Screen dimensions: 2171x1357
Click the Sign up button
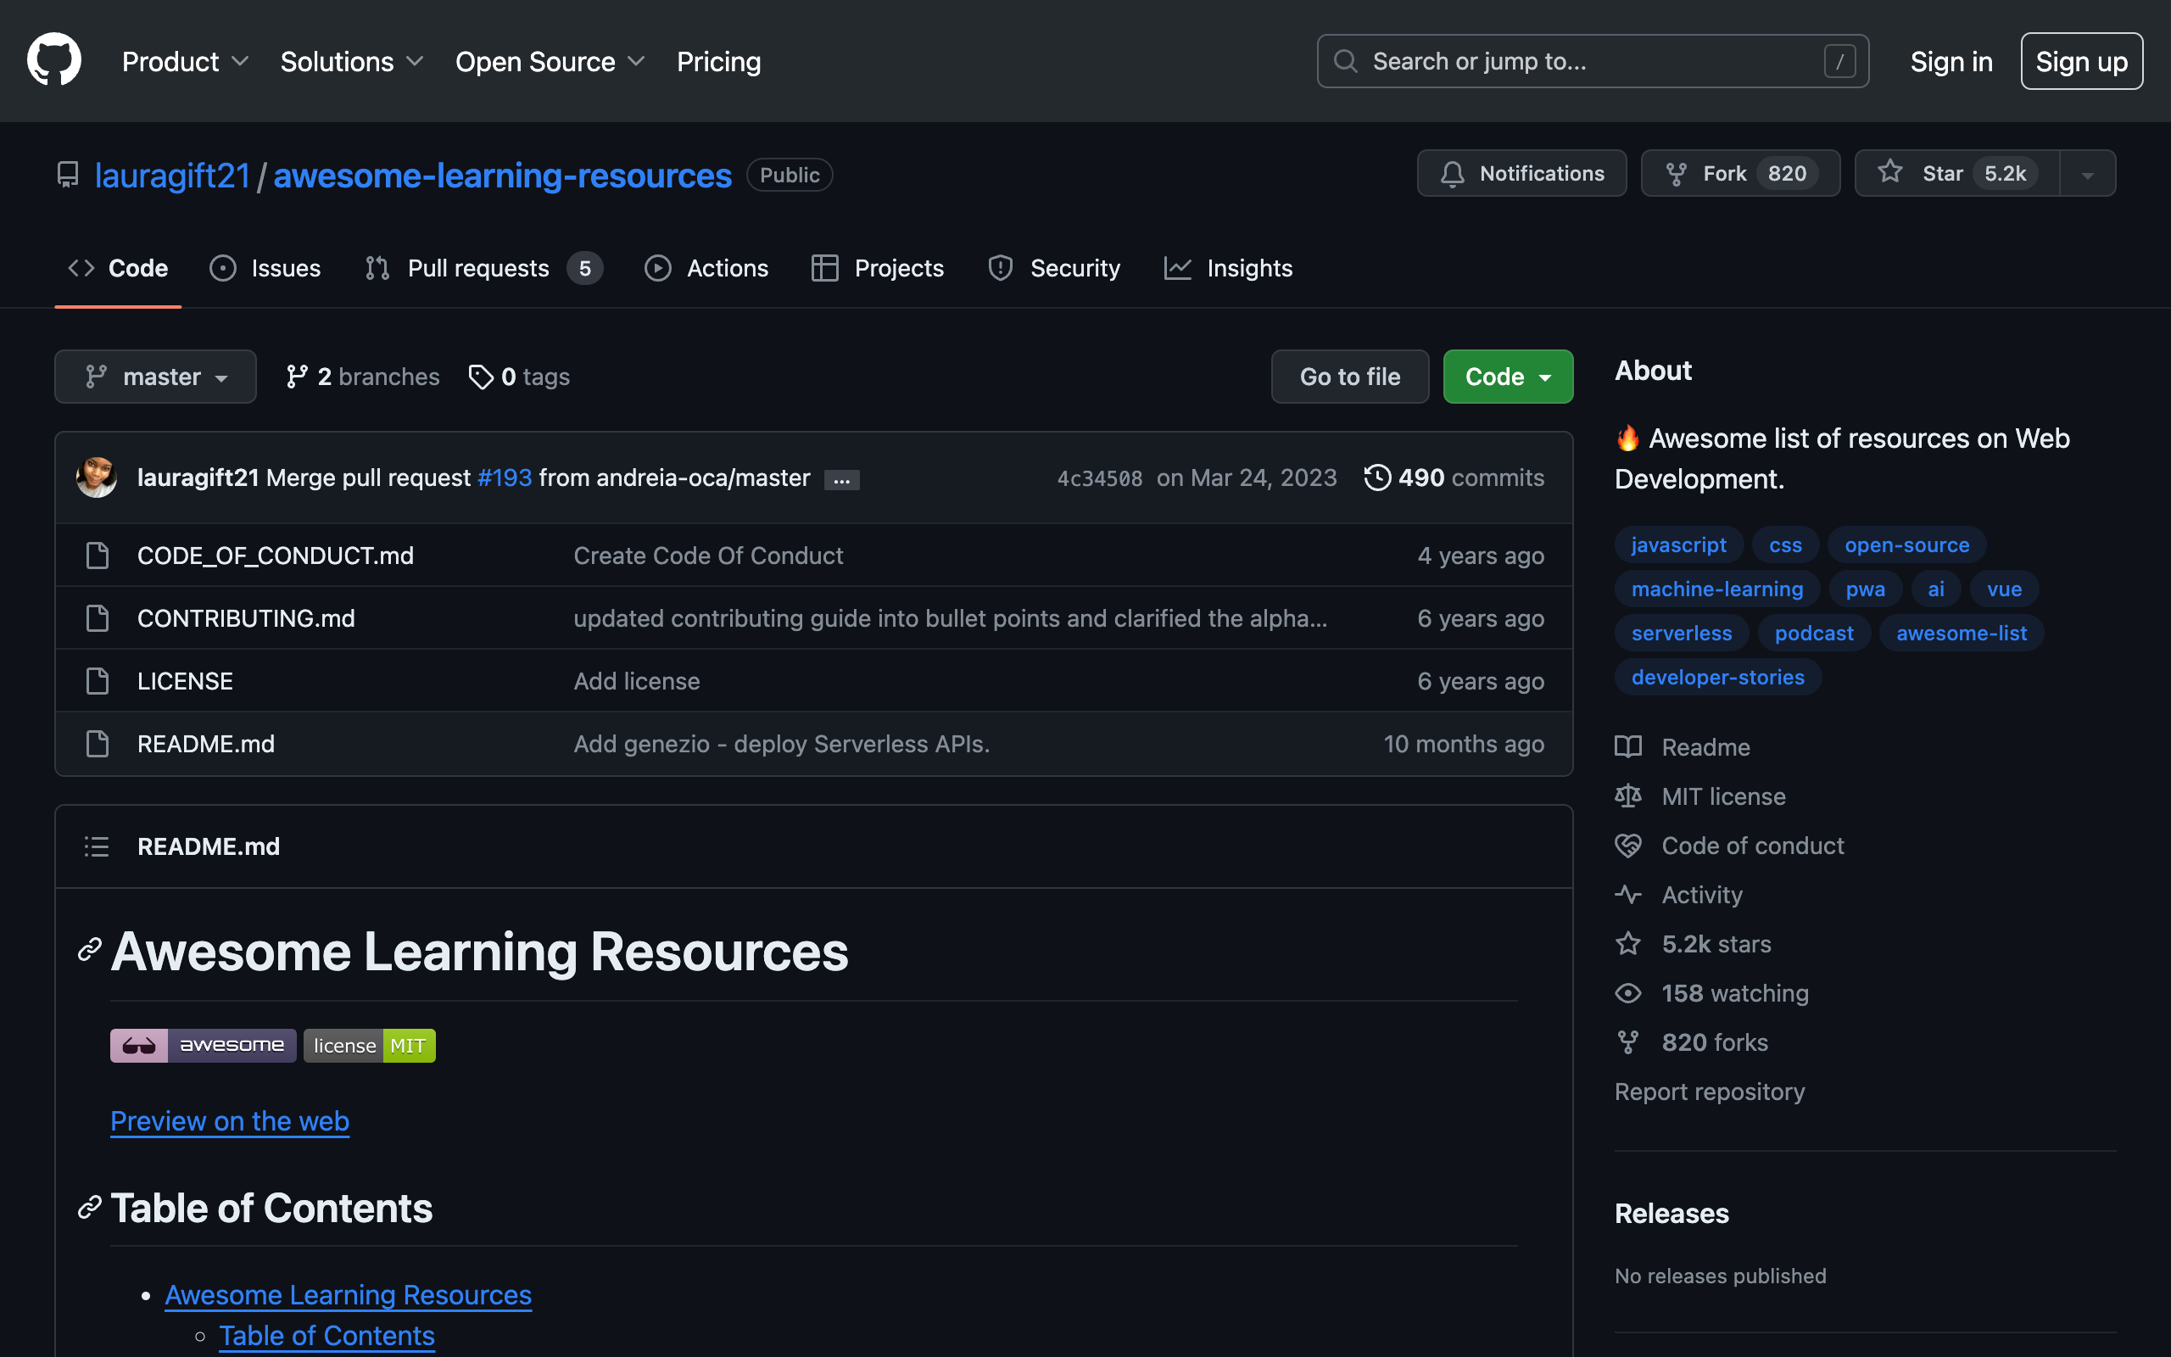2081,61
